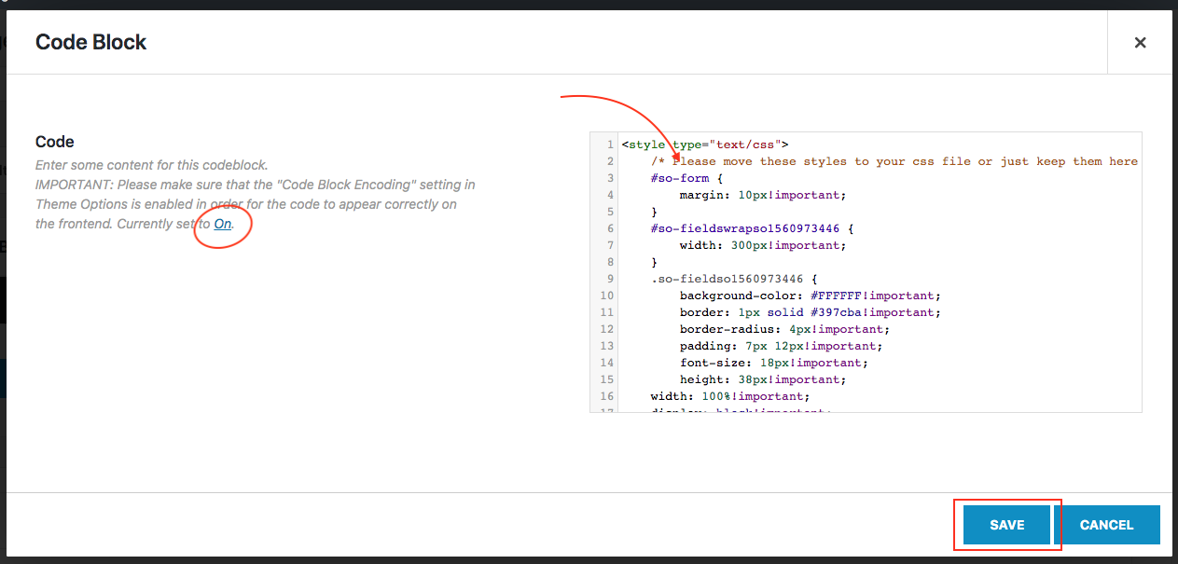Open the "On" encoding setting link
The width and height of the screenshot is (1178, 564).
click(222, 225)
